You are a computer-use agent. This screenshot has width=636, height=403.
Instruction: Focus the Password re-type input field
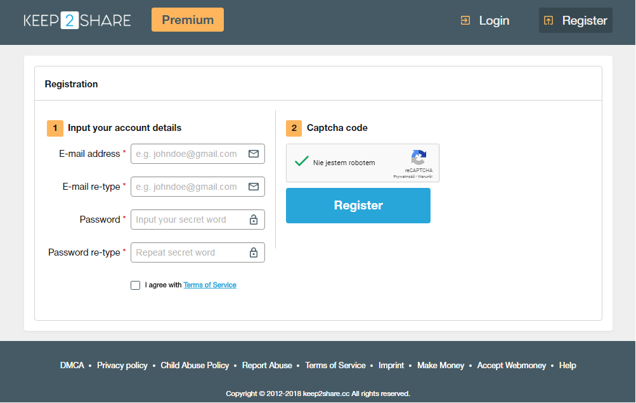pyautogui.click(x=198, y=252)
